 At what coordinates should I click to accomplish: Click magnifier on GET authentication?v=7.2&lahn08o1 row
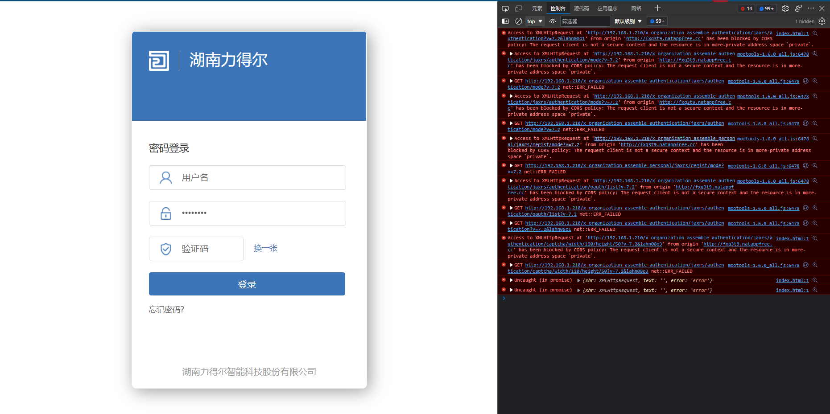pyautogui.click(x=815, y=223)
